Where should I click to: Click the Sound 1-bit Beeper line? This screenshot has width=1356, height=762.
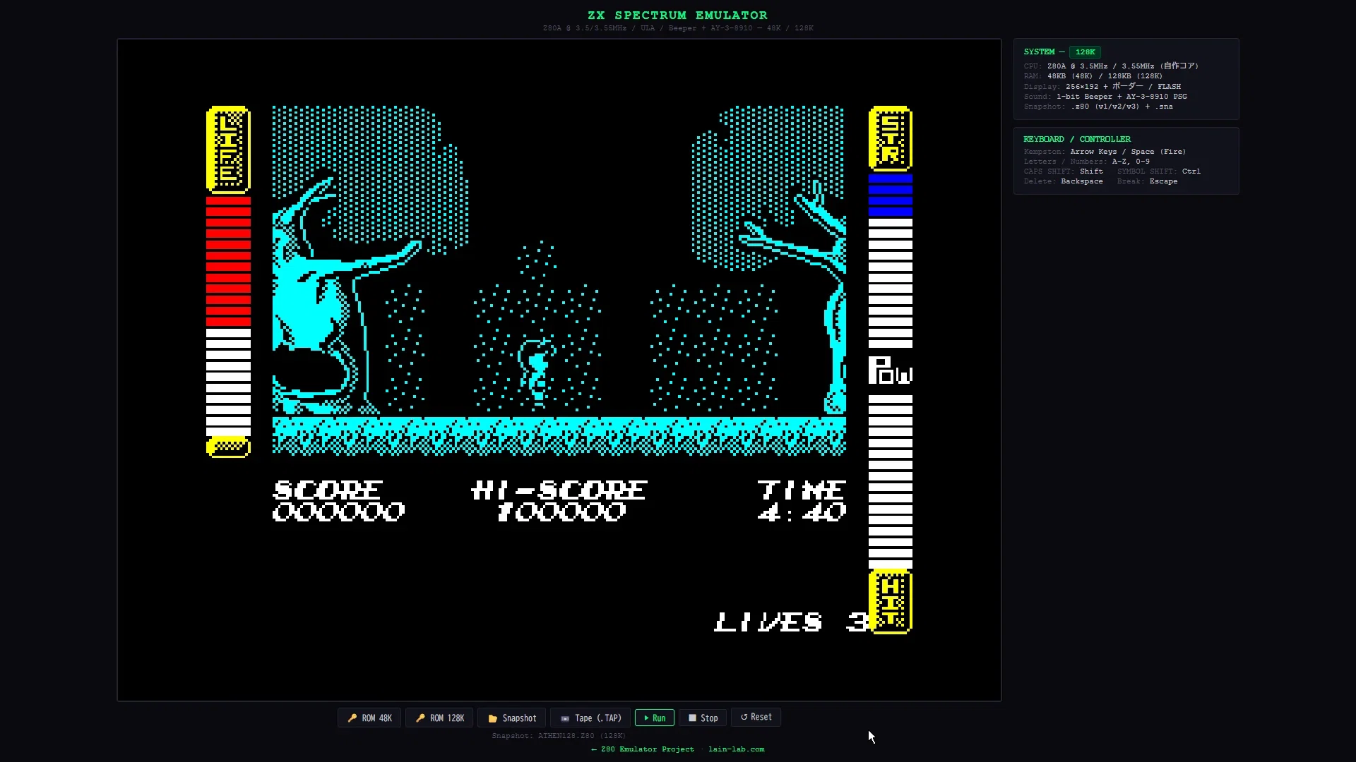click(1105, 97)
